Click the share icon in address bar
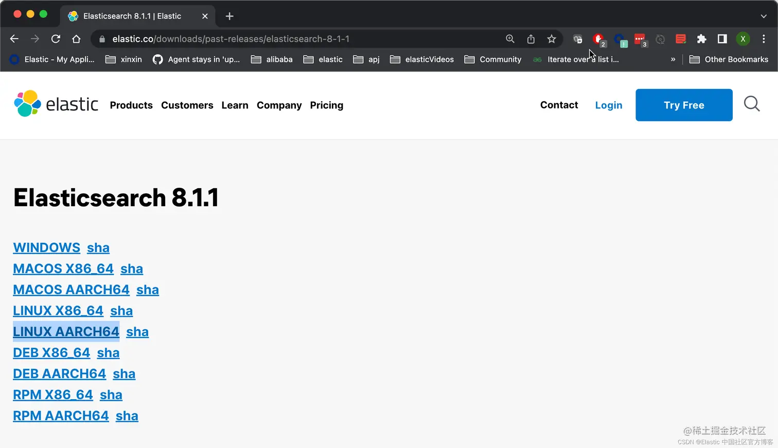Screen dimensions: 778x448 pyautogui.click(x=531, y=39)
